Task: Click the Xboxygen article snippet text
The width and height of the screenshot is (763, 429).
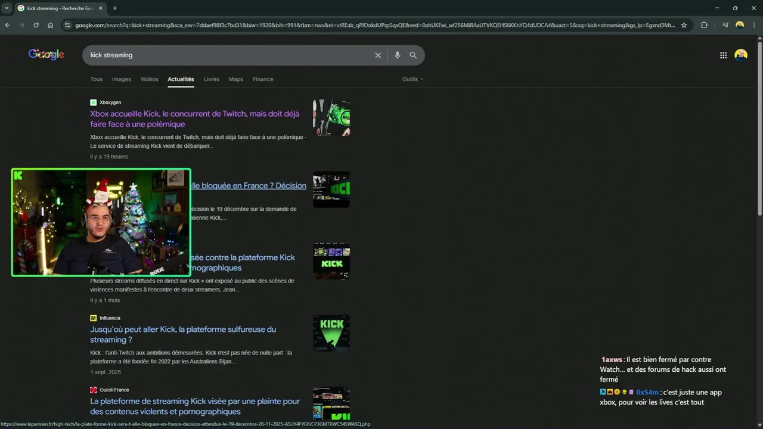Action: point(198,141)
